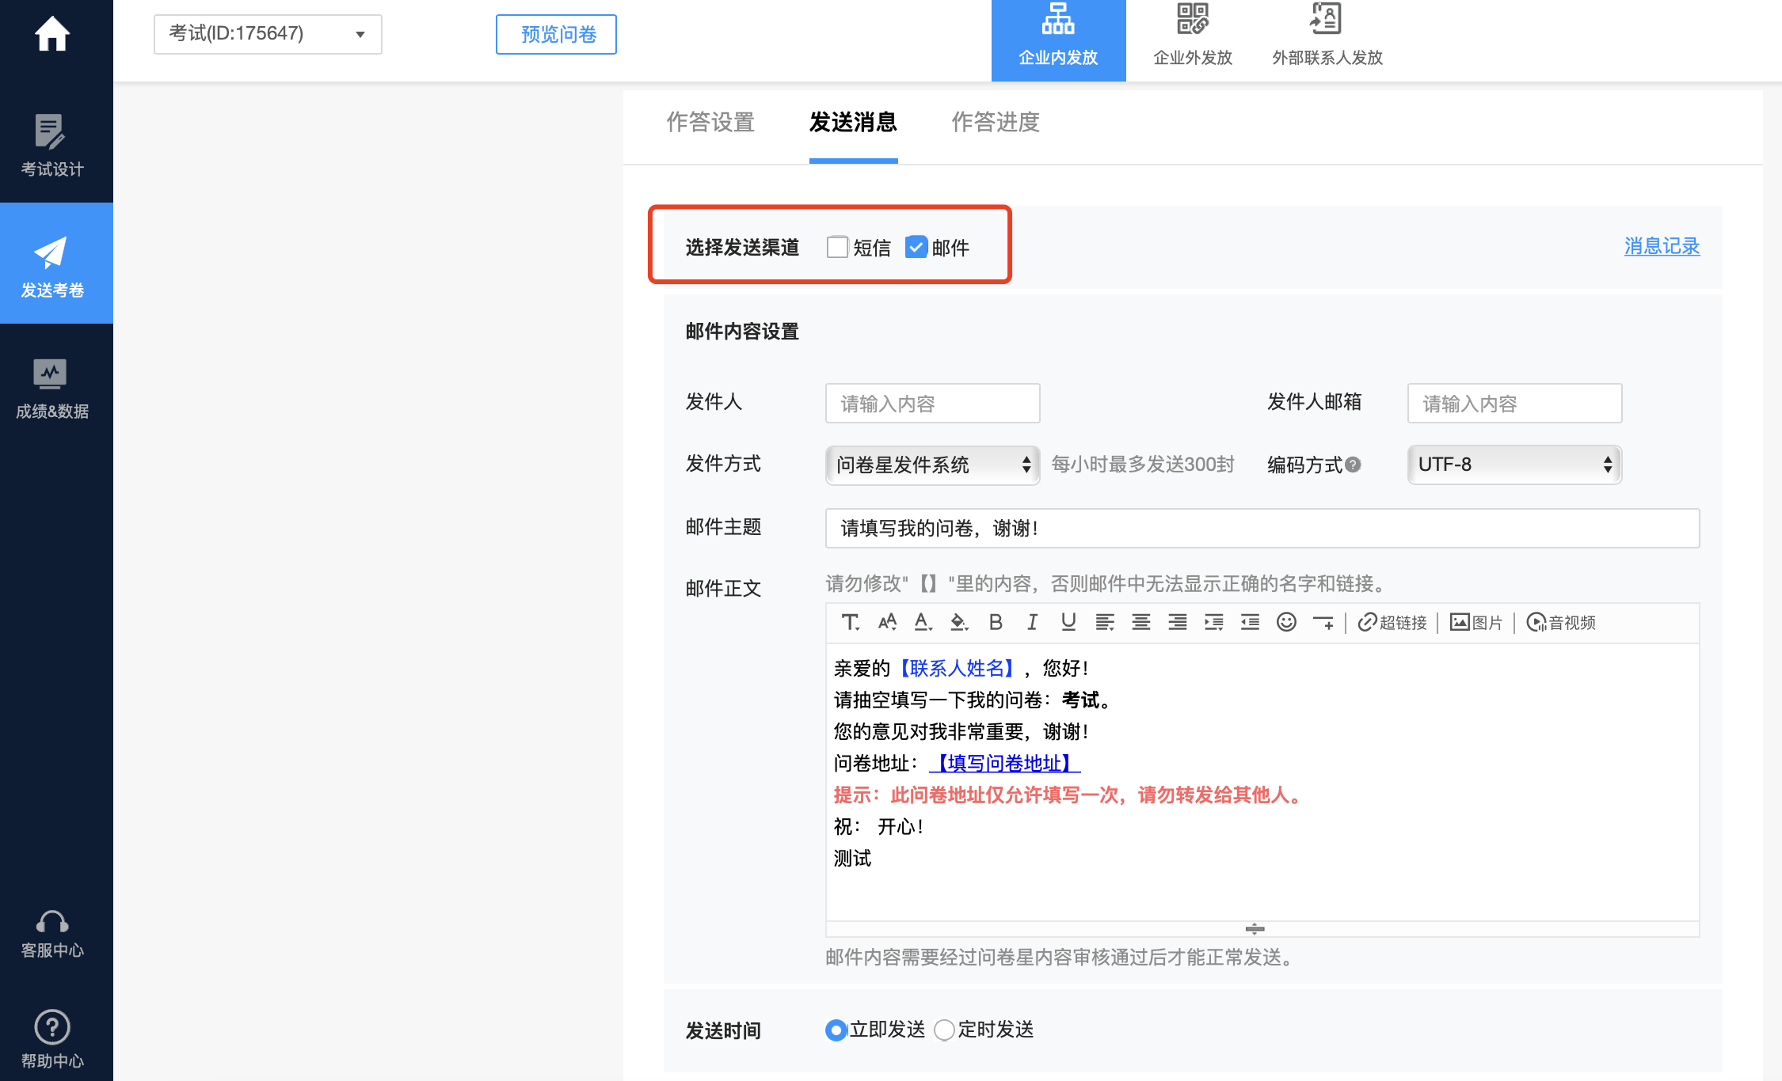Switch to the 作答设置 tab
The height and width of the screenshot is (1081, 1782).
pos(710,123)
